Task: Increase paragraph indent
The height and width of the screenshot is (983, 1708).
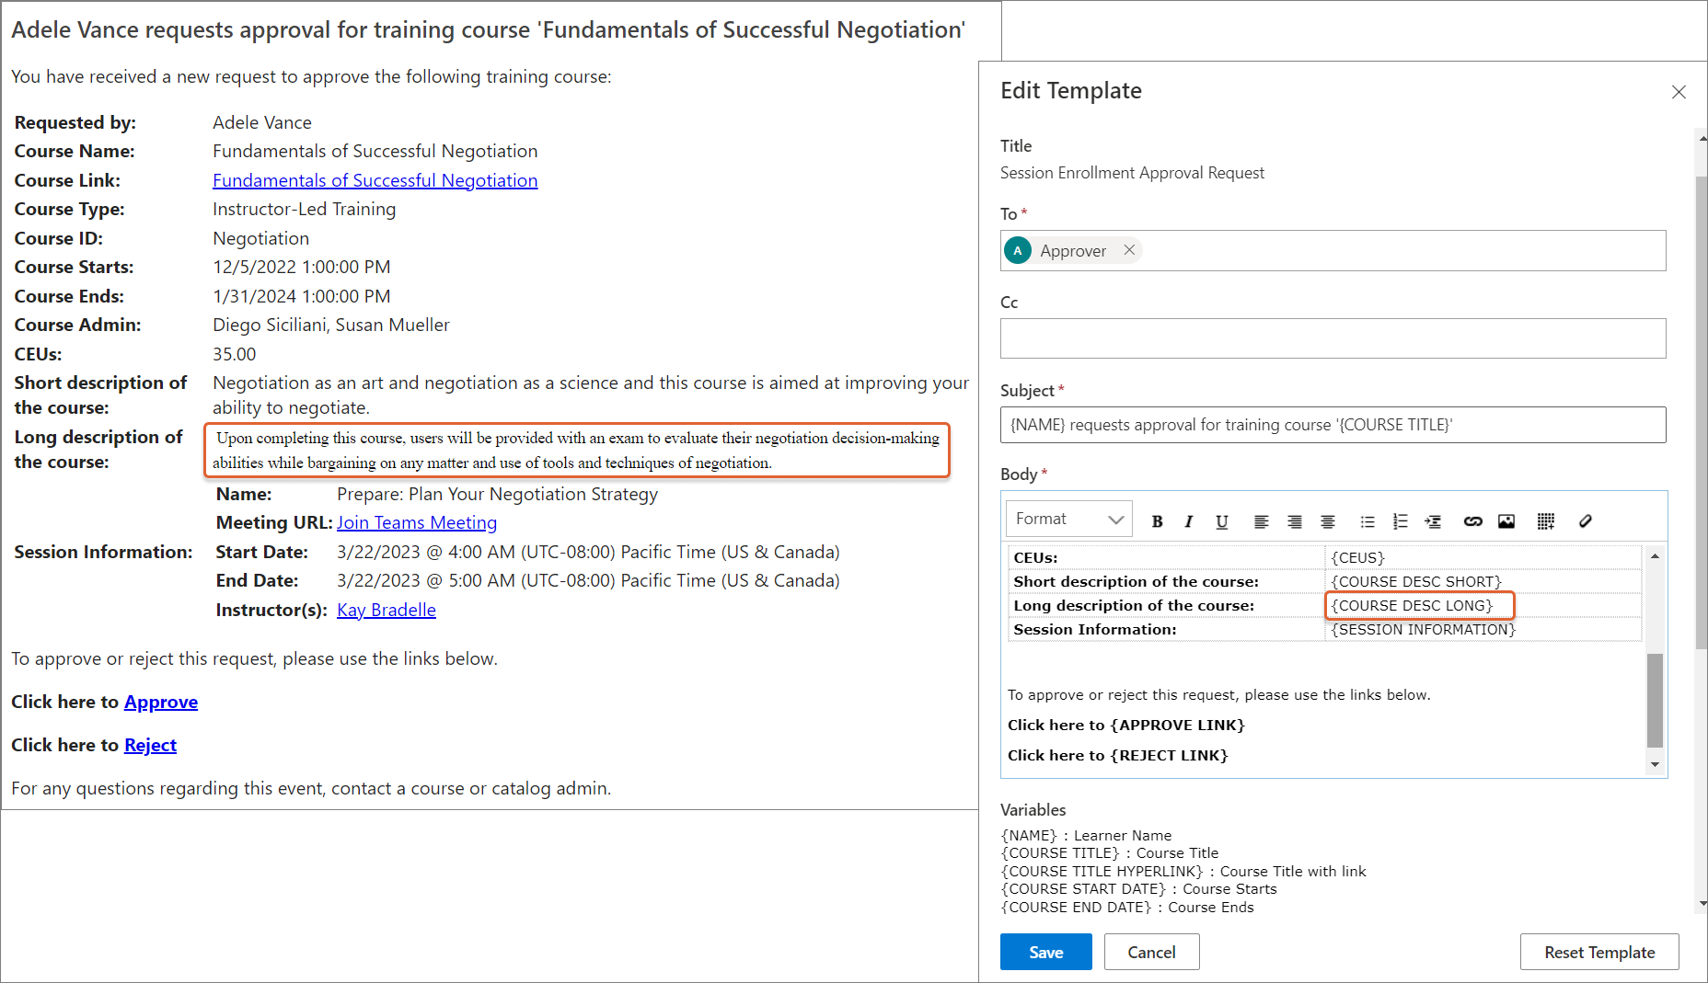Action: click(x=1433, y=521)
